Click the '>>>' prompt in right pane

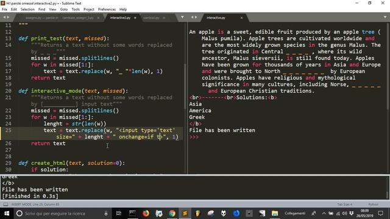[x=194, y=137]
